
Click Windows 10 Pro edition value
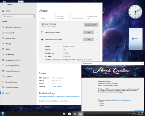click(68, 47)
